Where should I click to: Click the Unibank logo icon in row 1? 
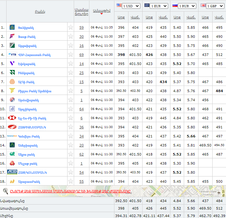tap(12, 27)
